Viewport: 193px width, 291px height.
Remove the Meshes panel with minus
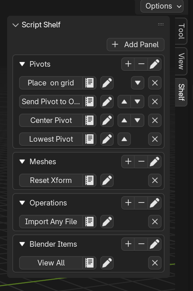point(141,162)
